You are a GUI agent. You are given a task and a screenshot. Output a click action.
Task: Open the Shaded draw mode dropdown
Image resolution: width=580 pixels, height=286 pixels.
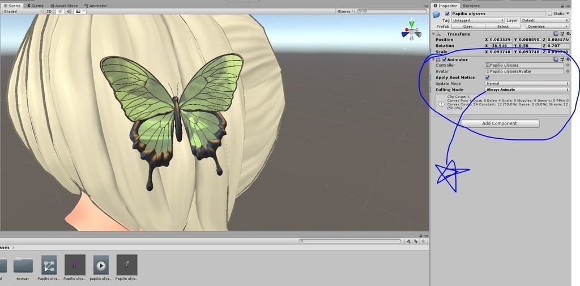point(22,11)
